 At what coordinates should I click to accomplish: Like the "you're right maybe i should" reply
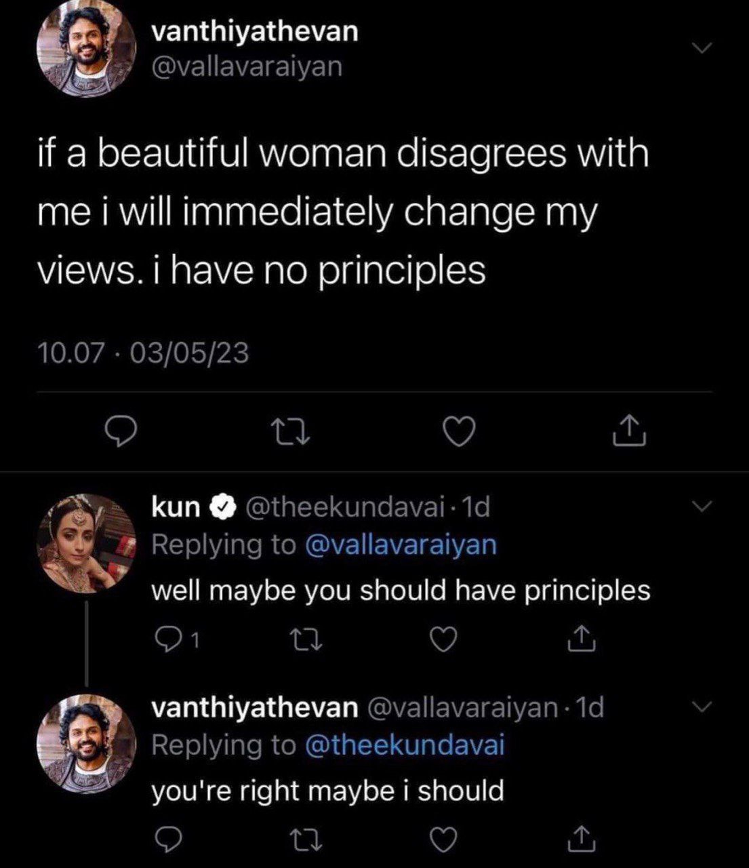(443, 840)
